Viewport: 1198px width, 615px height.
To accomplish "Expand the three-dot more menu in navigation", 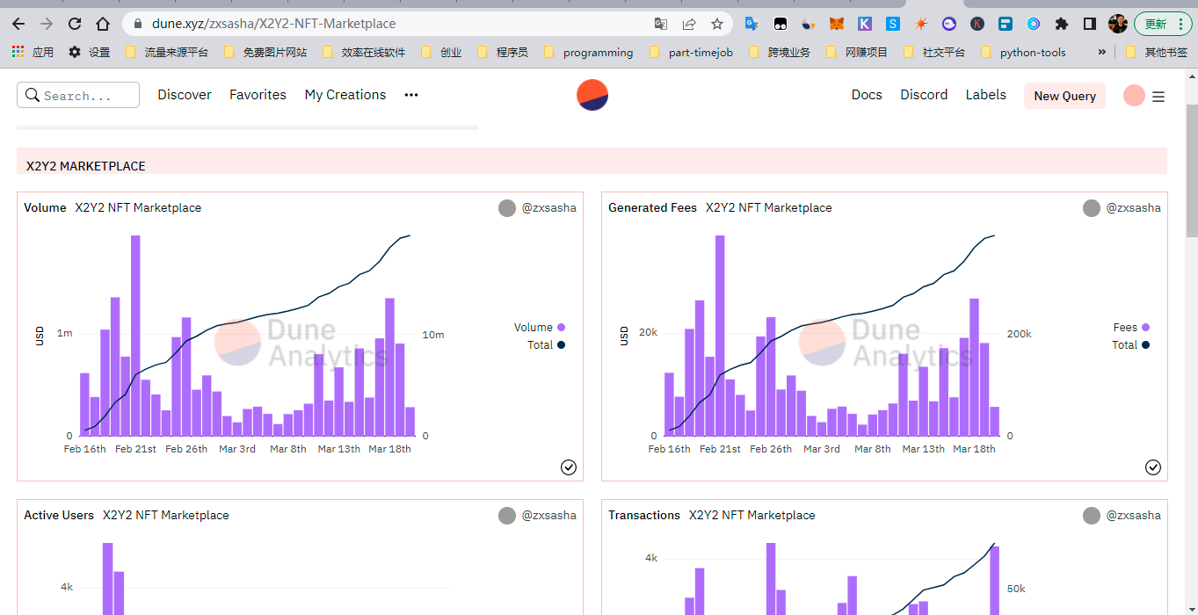I will coord(411,95).
